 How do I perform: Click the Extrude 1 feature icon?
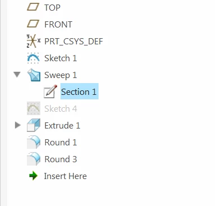click(x=34, y=125)
